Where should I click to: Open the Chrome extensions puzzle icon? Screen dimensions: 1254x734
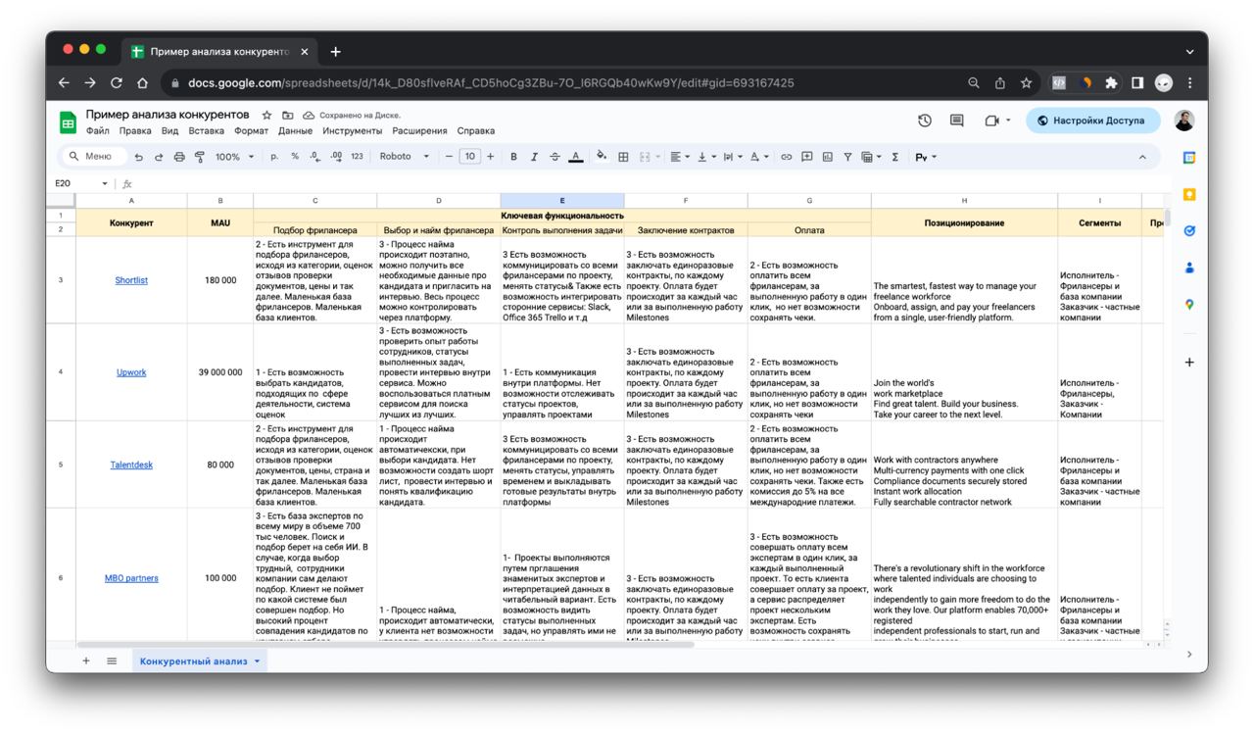[x=1111, y=83]
